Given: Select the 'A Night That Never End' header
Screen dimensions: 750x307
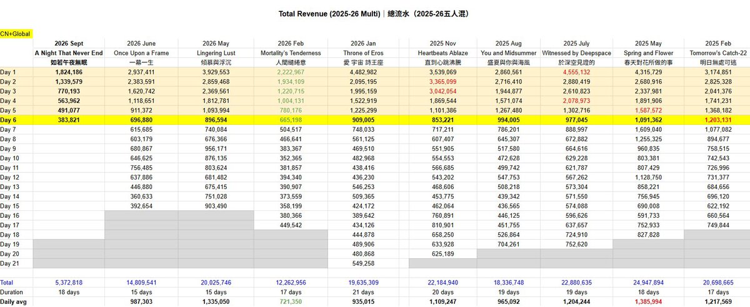Looking at the screenshot, I should [70, 53].
